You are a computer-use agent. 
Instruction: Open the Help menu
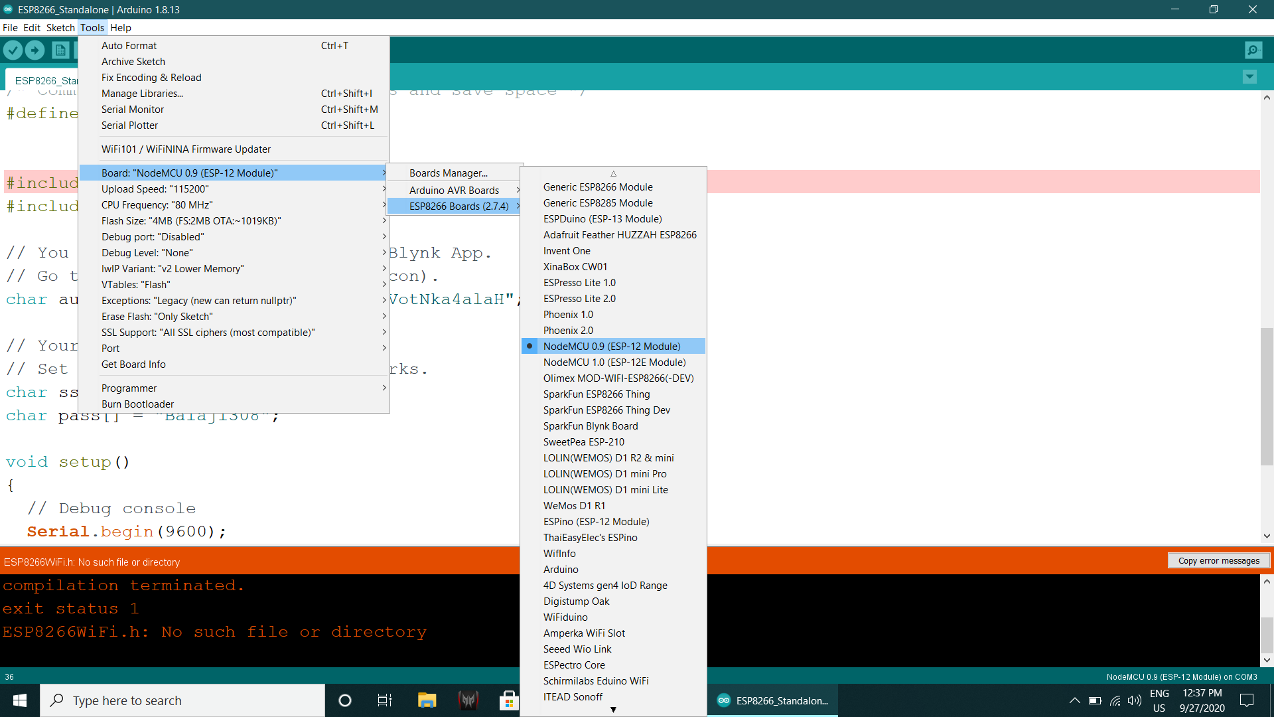(121, 27)
